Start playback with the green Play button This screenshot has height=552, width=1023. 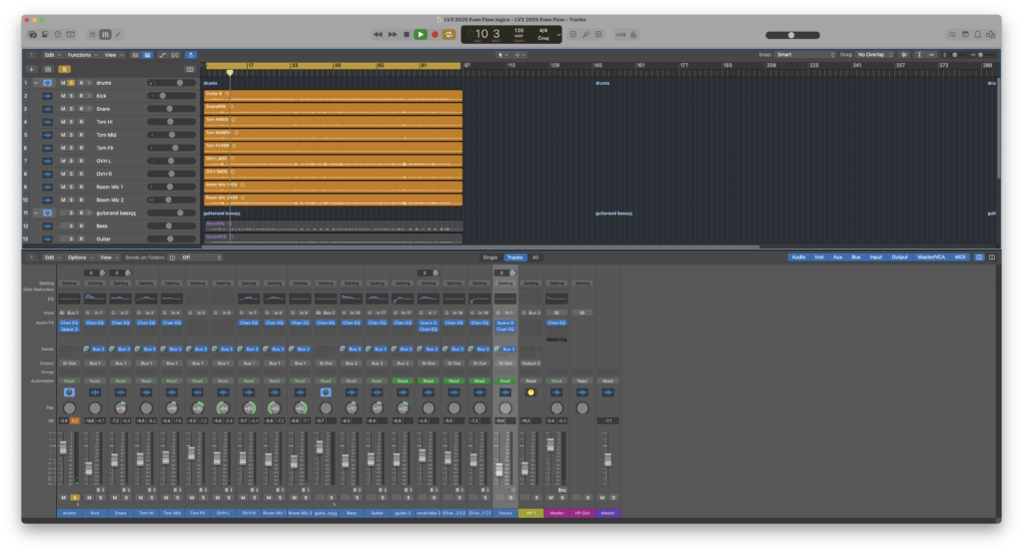[421, 35]
